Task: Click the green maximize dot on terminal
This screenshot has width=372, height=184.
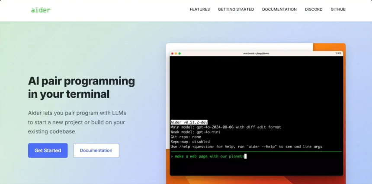Action: click(180, 53)
